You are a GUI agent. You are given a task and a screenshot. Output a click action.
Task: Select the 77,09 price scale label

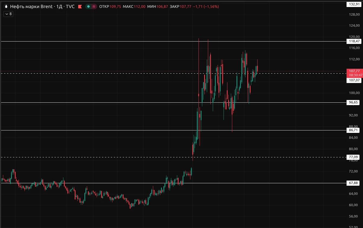click(x=353, y=157)
